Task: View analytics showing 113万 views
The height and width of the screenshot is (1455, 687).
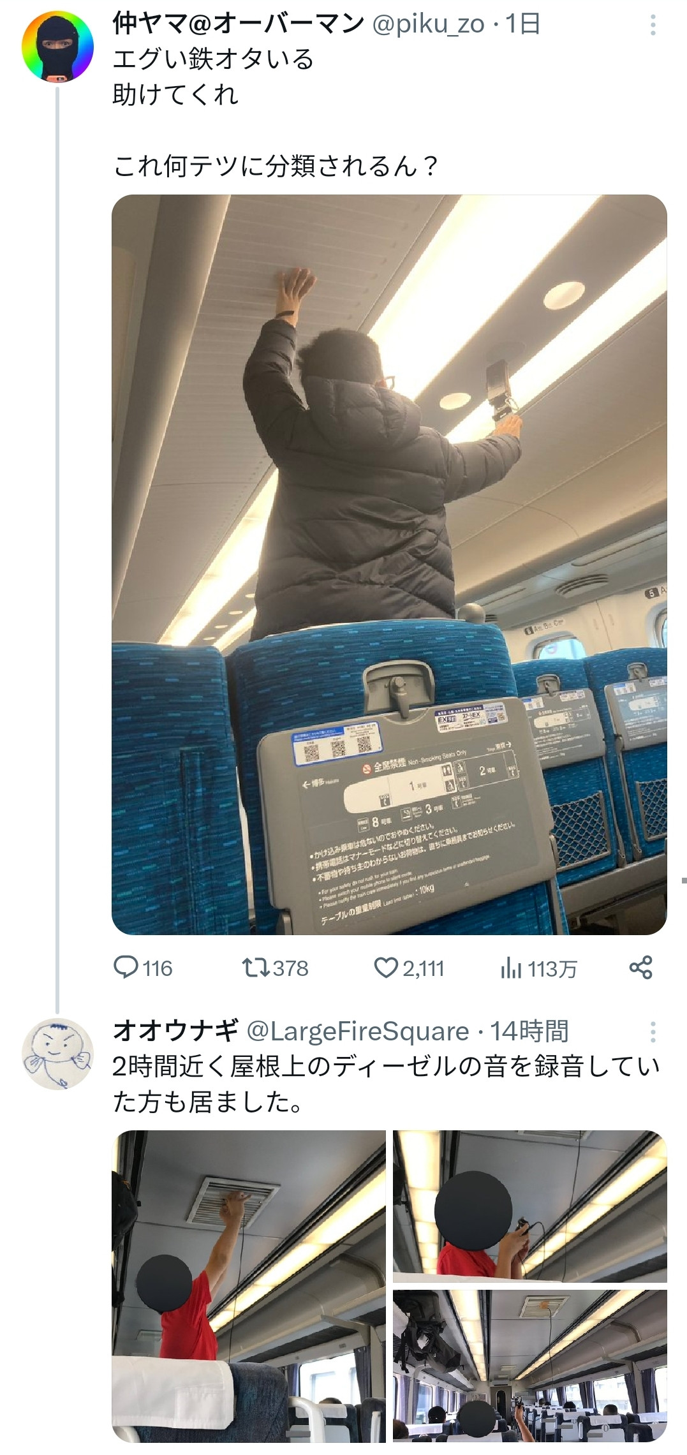Action: point(539,969)
